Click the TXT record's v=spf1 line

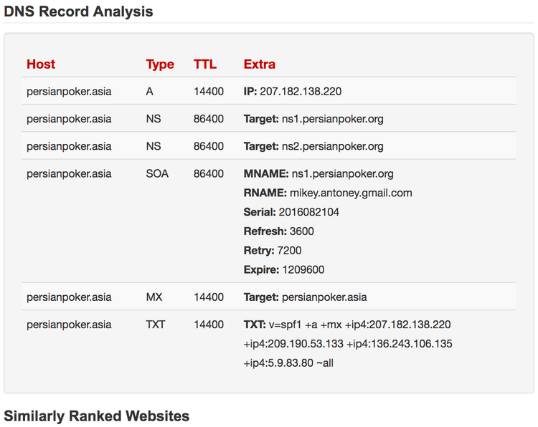point(347,325)
